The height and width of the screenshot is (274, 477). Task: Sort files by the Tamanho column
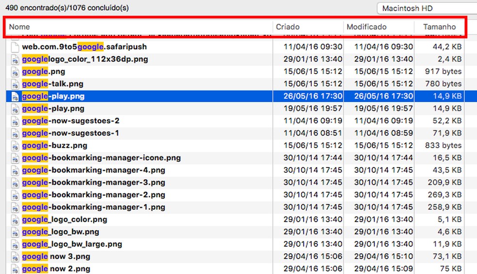coord(439,27)
